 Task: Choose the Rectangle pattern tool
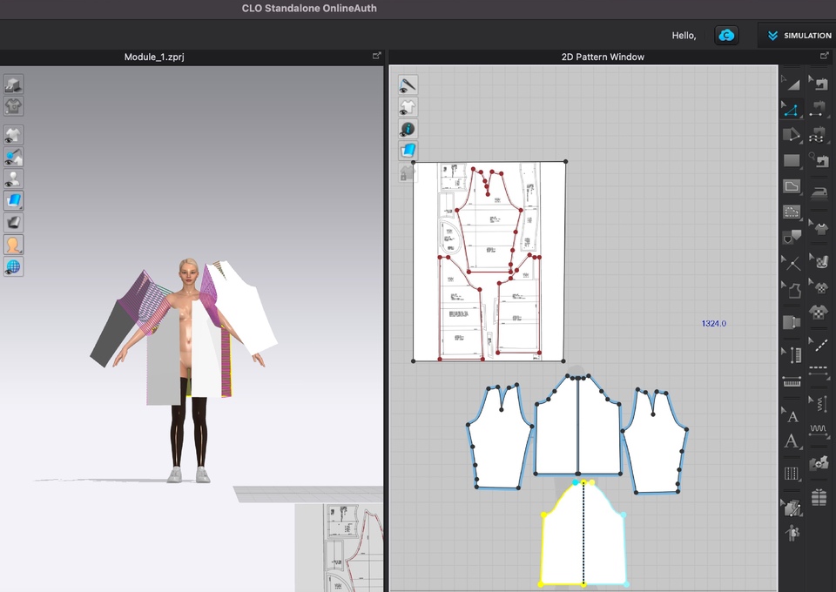[791, 160]
